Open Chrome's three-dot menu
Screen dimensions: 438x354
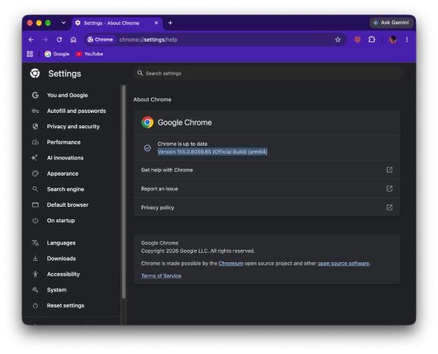coord(407,39)
